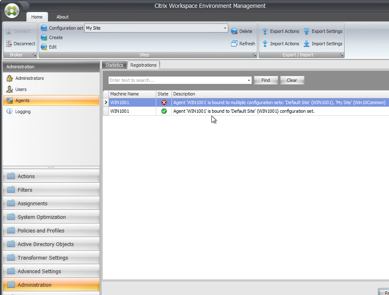
Task: Click the Logging info icon
Action: coord(9,111)
